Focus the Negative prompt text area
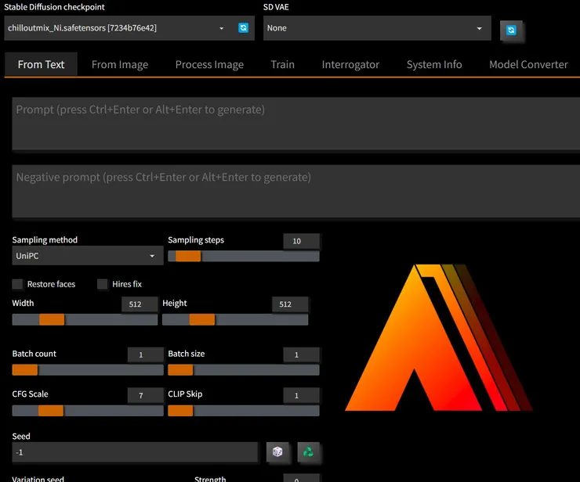Screen dimensions: 580x482 pos(296,191)
